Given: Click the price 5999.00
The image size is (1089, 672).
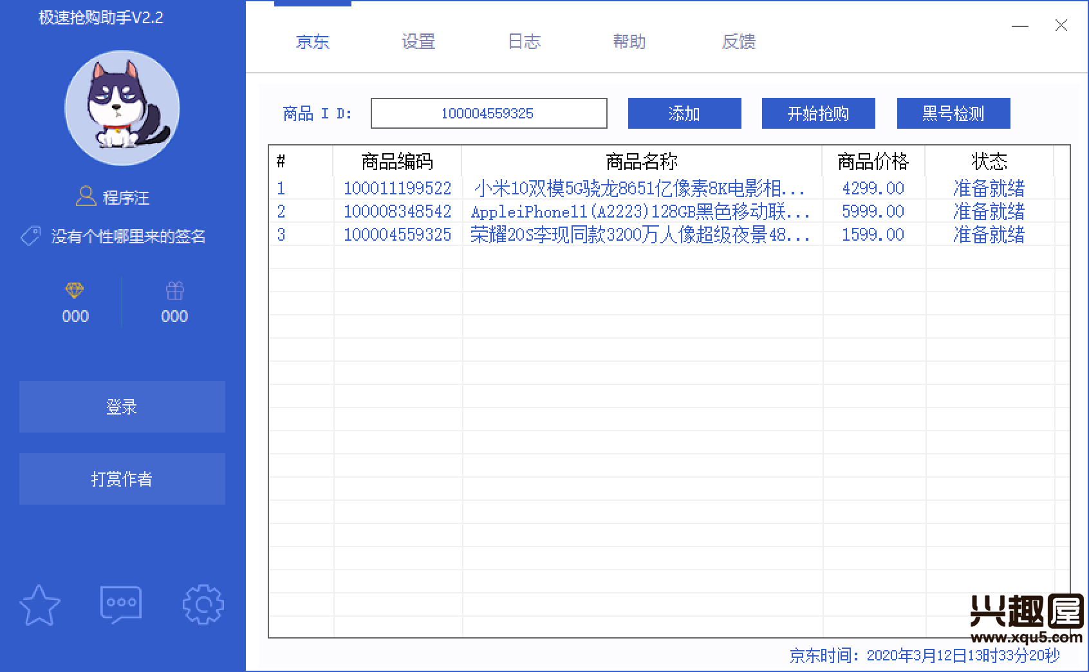Looking at the screenshot, I should point(873,212).
